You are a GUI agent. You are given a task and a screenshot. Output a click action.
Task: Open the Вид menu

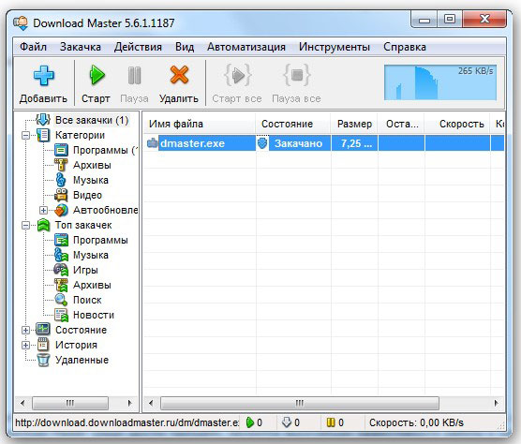pyautogui.click(x=185, y=47)
